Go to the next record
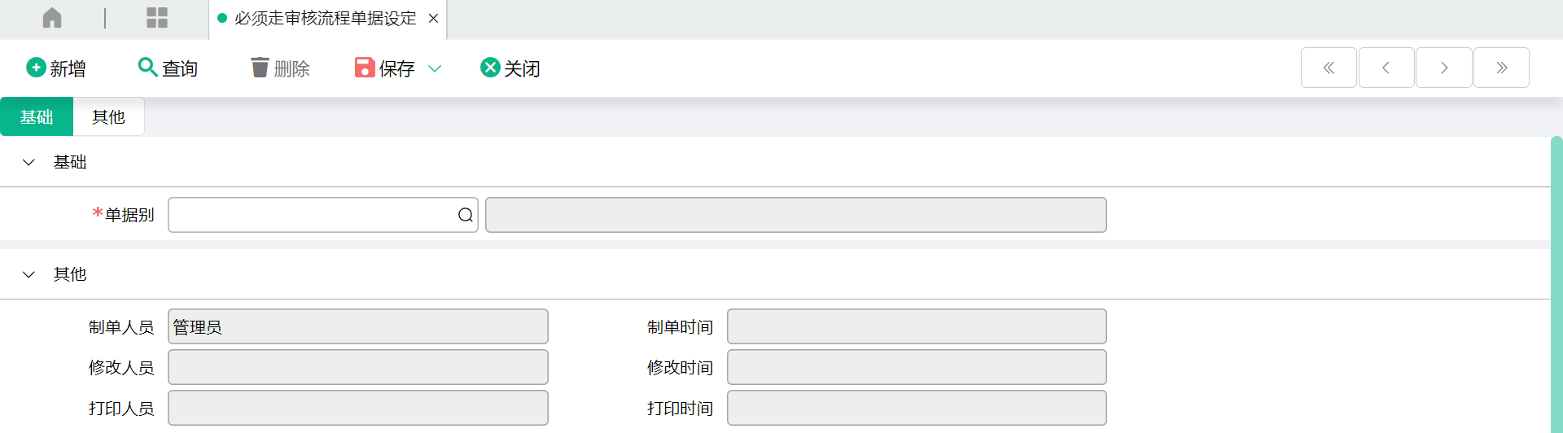The width and height of the screenshot is (1563, 433). pos(1444,68)
